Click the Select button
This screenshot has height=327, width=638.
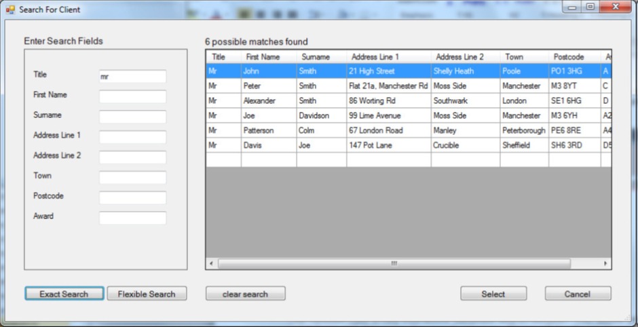point(493,294)
